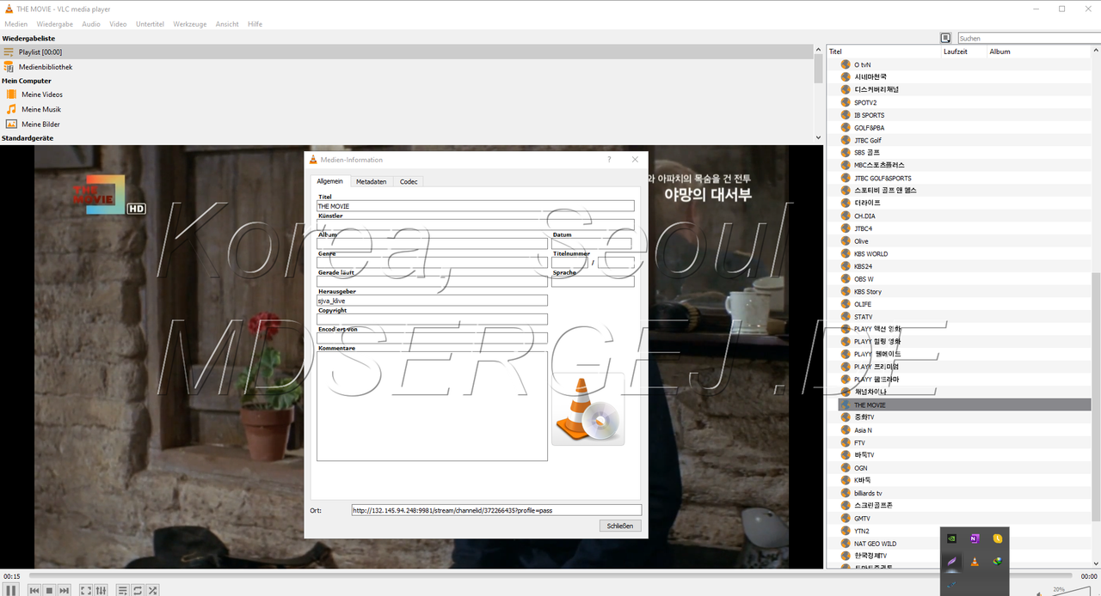The image size is (1101, 596).
Task: Click the Internet Download Manager tray icon
Action: (x=998, y=562)
